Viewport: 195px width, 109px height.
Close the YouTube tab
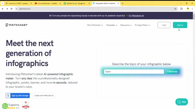[x=60, y=3]
